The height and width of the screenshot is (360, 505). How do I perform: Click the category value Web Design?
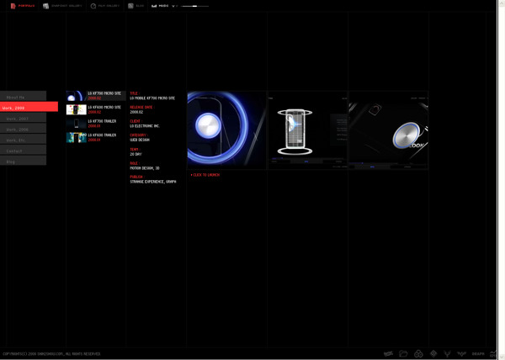(x=140, y=140)
